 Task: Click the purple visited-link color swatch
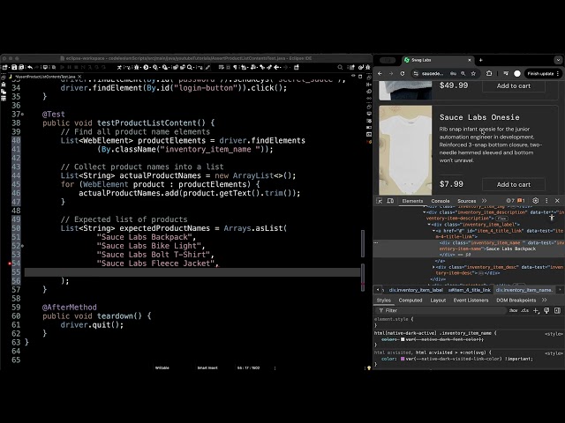point(403,359)
